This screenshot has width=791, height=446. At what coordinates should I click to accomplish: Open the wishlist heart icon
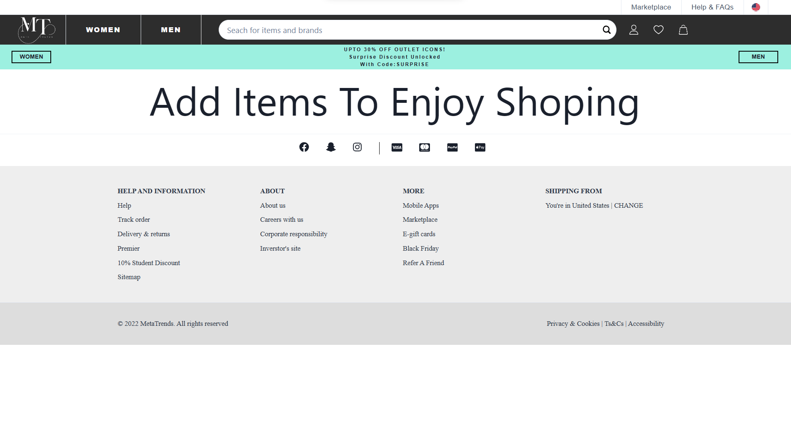tap(658, 30)
